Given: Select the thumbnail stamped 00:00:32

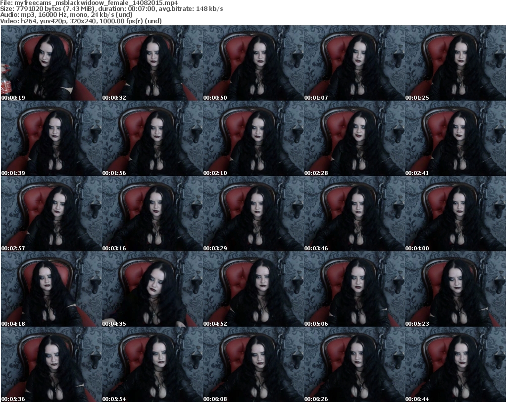Looking at the screenshot, I should tap(152, 63).
